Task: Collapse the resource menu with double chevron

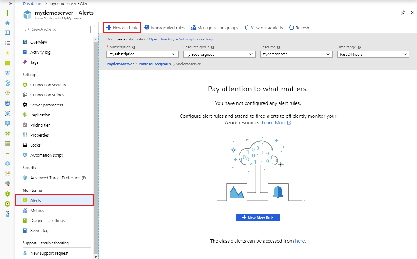Action: [95, 26]
